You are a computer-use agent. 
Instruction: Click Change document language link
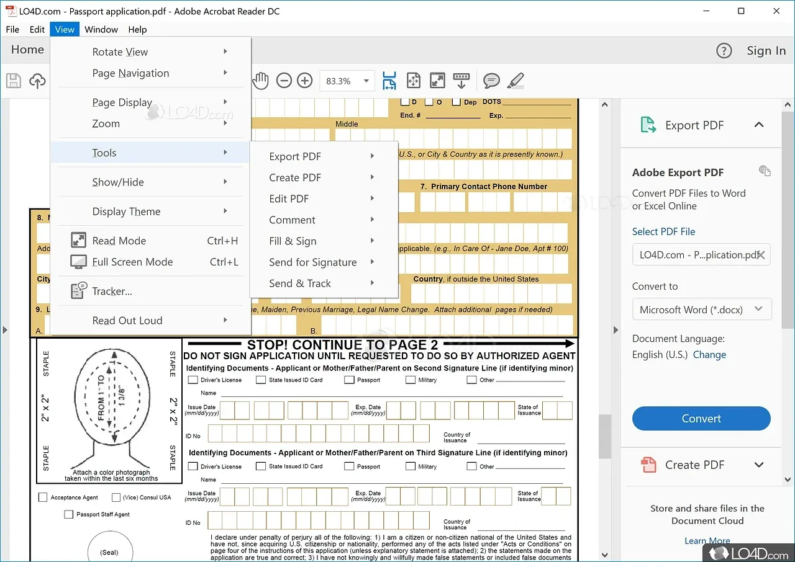(x=709, y=355)
